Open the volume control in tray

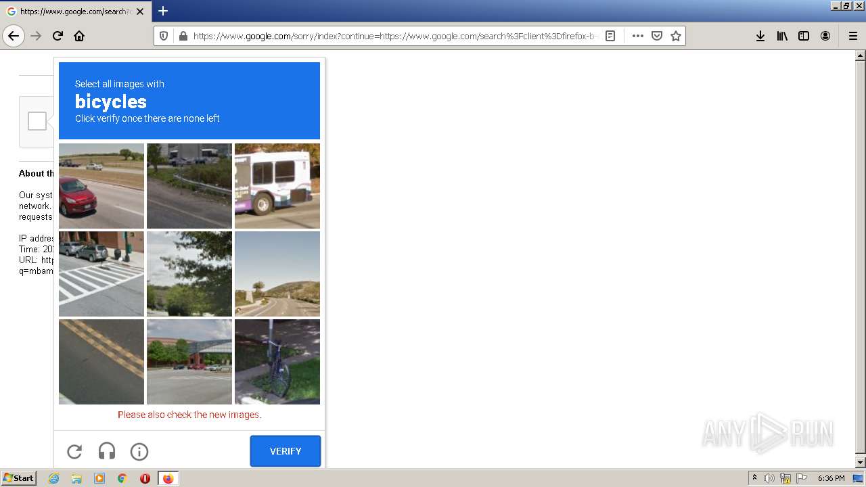coord(769,478)
